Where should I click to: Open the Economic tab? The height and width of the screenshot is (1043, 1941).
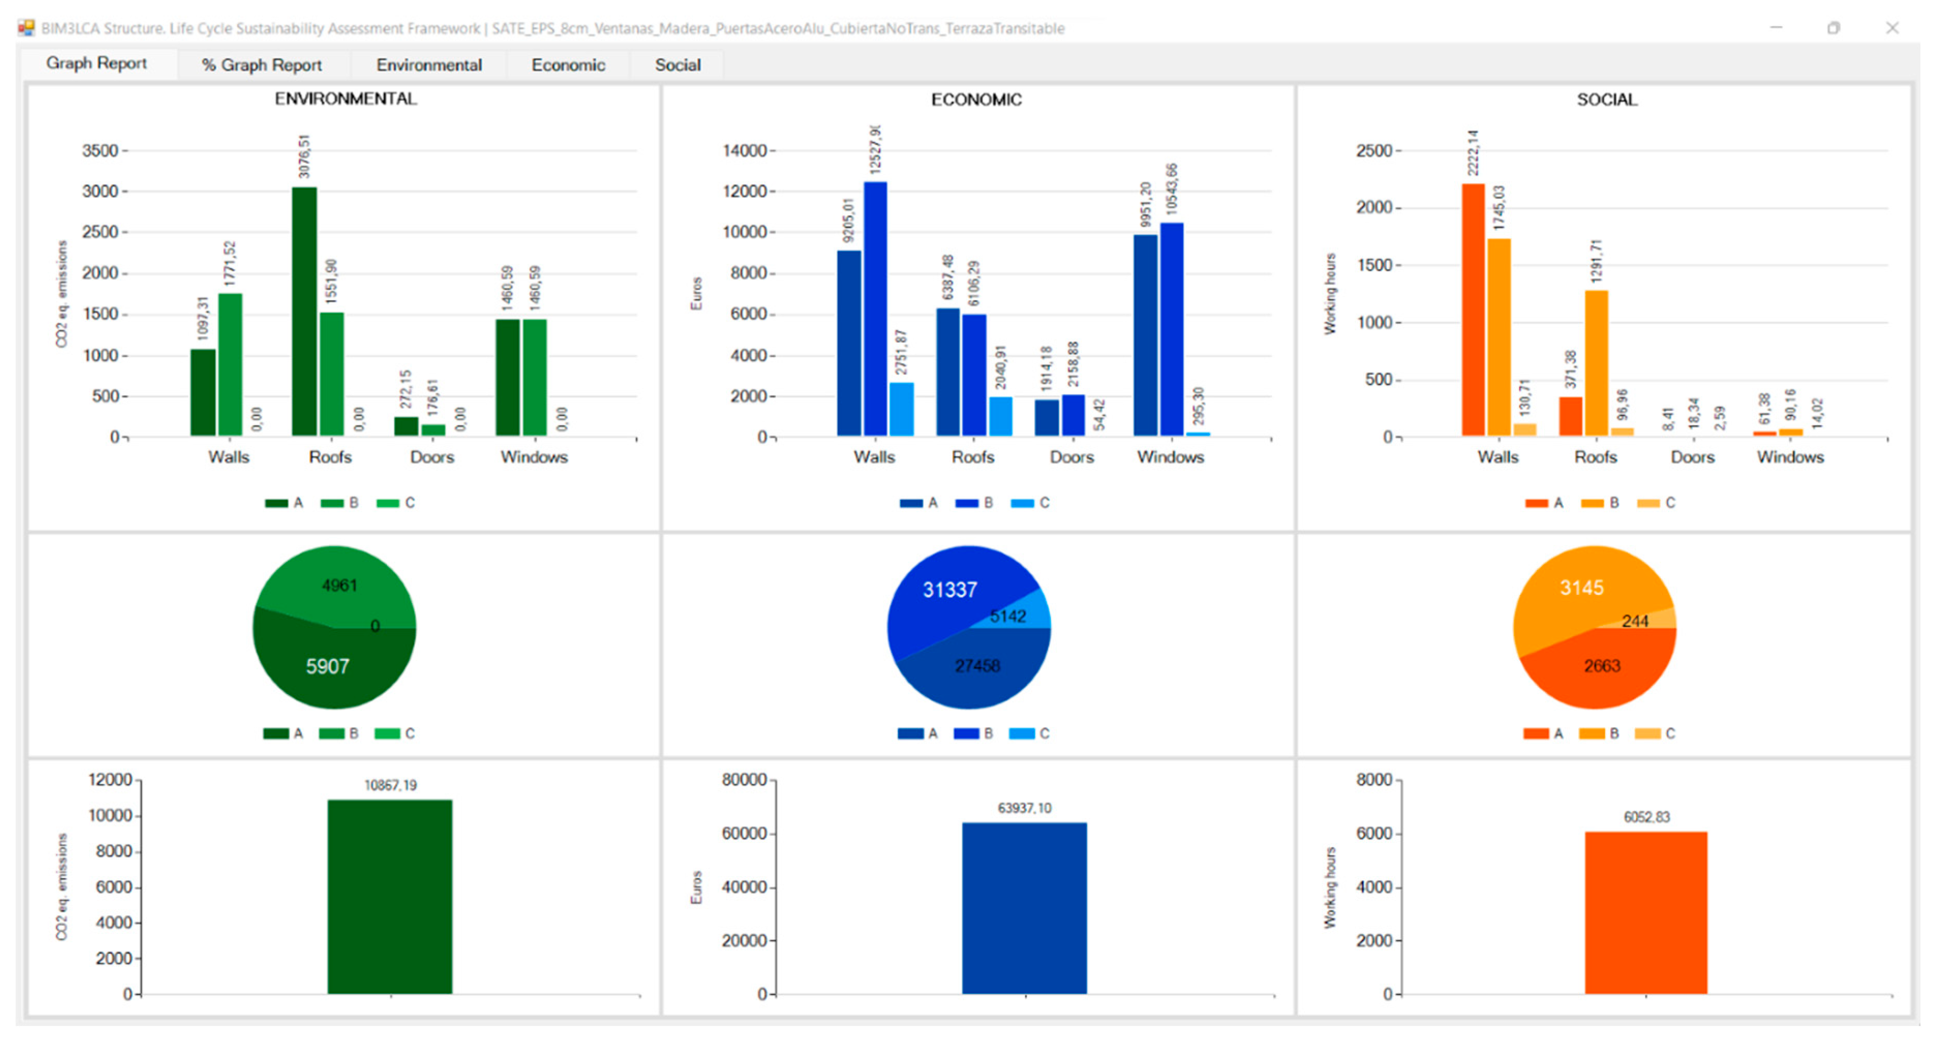coord(568,65)
